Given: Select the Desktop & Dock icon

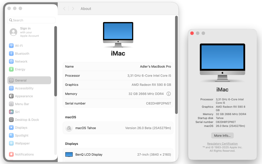Looking at the screenshot, I should 11,119.
